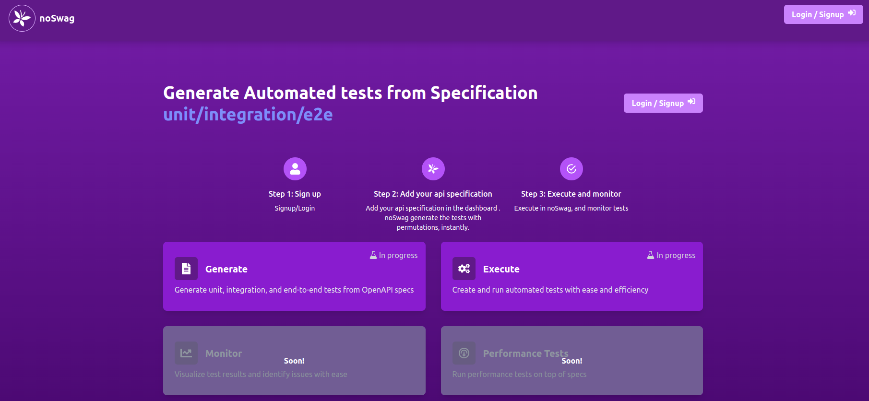Viewport: 869px width, 401px height.
Task: Select the Monitor card heading
Action: (x=224, y=354)
